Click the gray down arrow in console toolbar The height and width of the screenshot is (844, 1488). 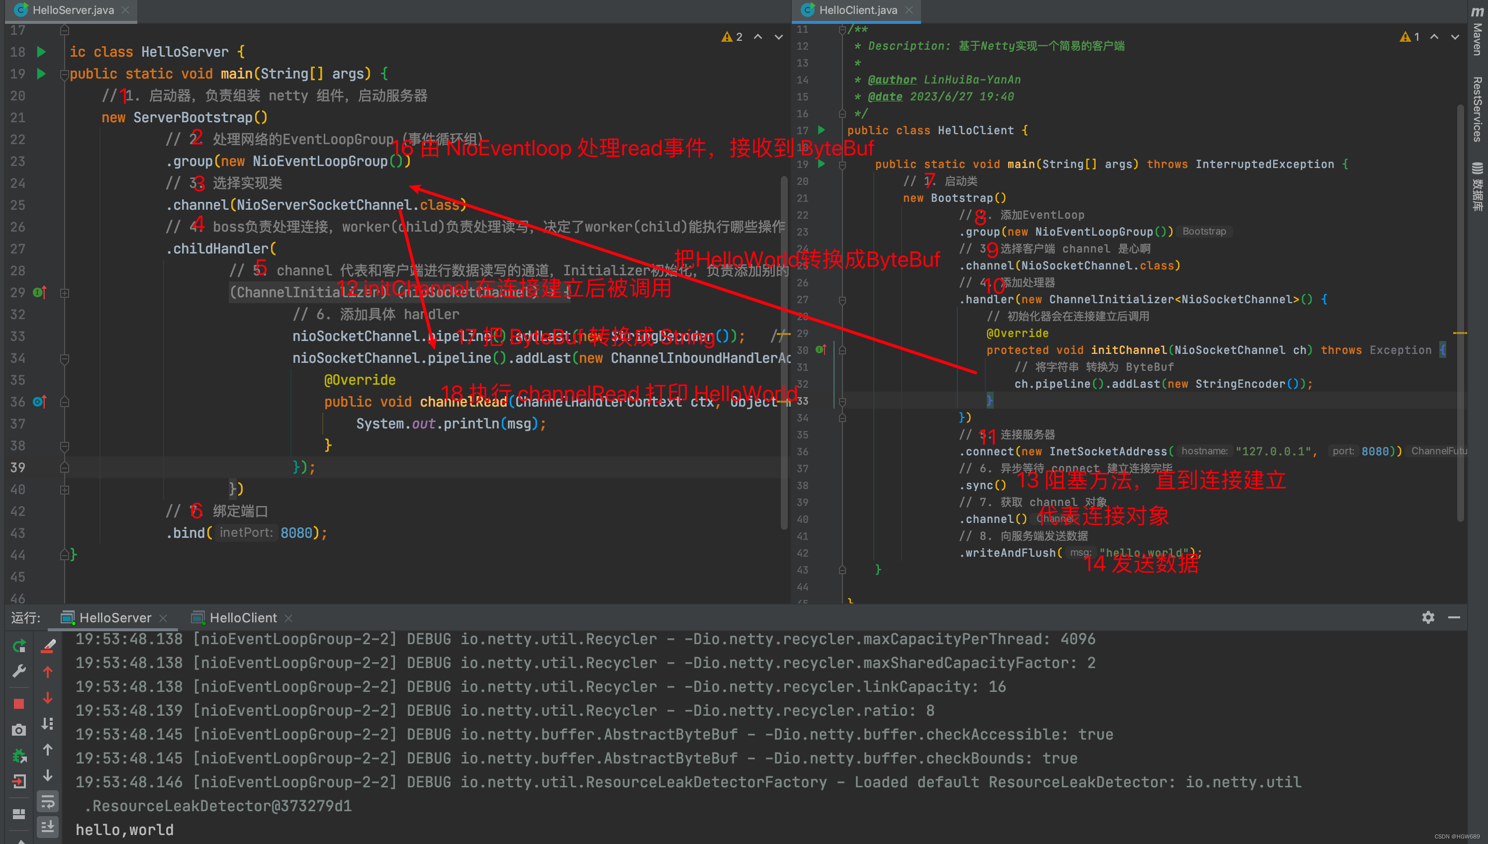pyautogui.click(x=48, y=775)
